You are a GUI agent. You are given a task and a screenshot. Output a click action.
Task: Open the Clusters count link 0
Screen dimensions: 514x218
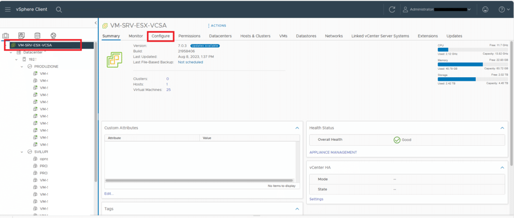coord(168,79)
